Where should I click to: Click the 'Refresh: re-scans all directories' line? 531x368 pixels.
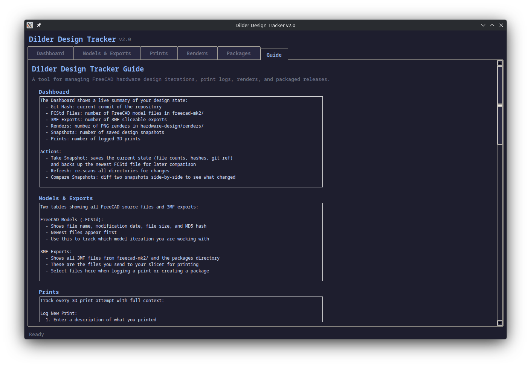point(108,171)
